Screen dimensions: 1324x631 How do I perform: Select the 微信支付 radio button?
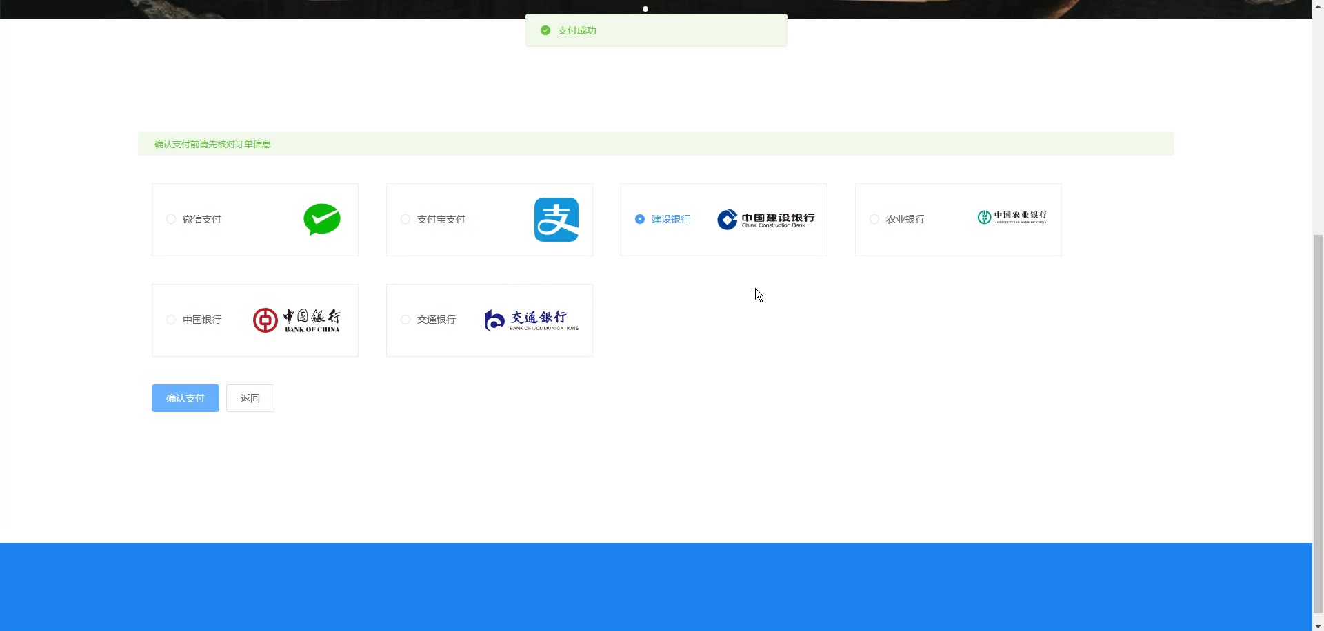(171, 219)
